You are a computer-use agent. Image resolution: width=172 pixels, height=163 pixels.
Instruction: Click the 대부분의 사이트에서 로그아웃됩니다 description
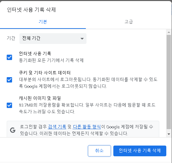(x=88, y=83)
